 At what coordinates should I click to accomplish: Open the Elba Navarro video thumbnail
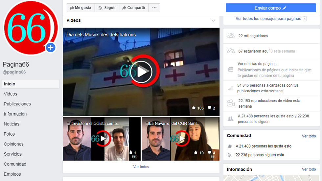(x=180, y=139)
